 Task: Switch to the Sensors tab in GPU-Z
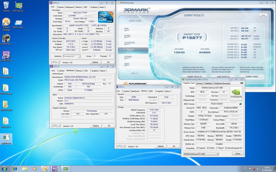point(200,83)
